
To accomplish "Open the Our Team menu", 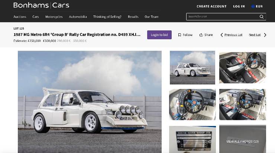I will pos(152,17).
